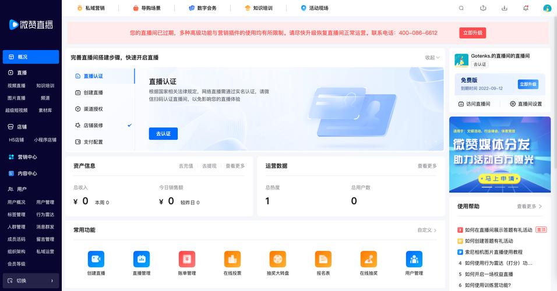Go to 图片直播 in the sidebar
Screen dimensions: 557x291
16,98
